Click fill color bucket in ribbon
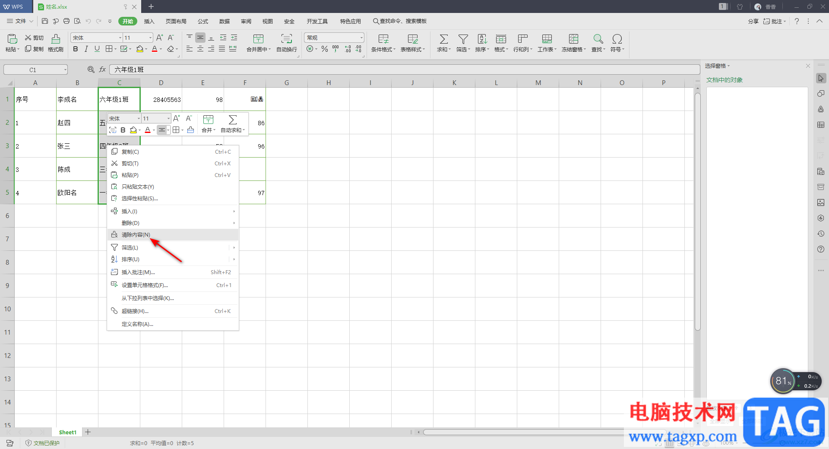Screen dimensions: 829x449 139,49
